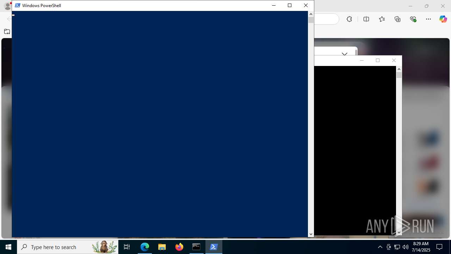Expand the chevron dropdown on the Edge page

click(x=345, y=54)
